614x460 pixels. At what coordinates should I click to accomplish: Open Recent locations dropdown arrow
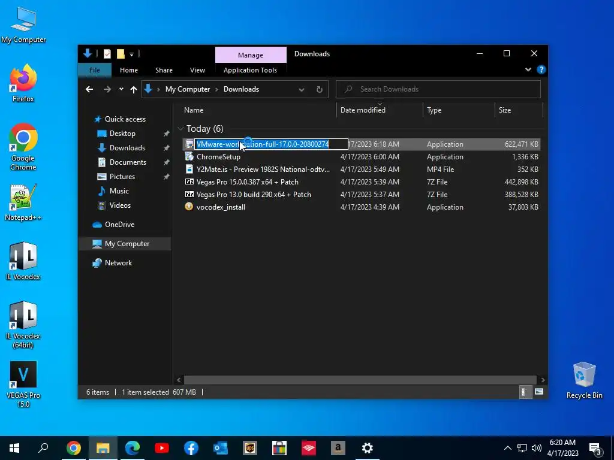coord(121,89)
